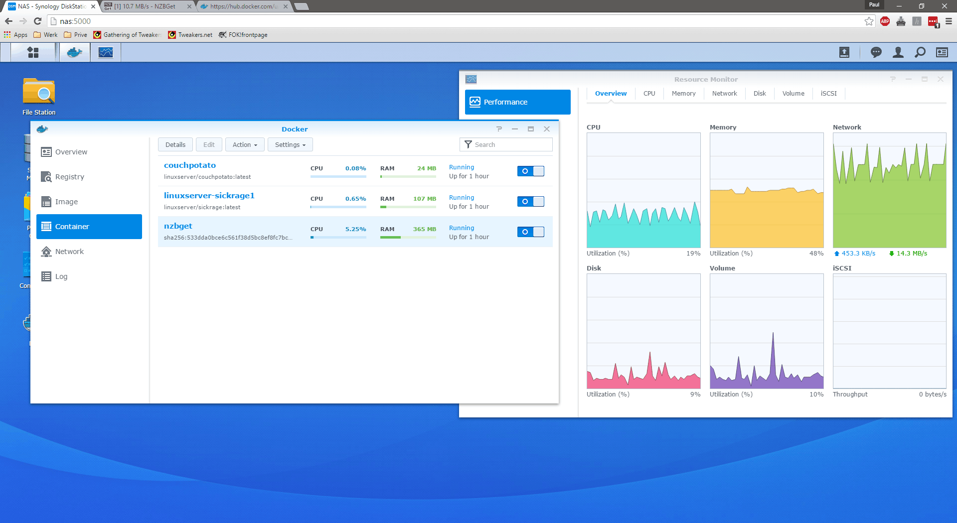The width and height of the screenshot is (957, 523).
Task: Click the Details button
Action: (x=175, y=144)
